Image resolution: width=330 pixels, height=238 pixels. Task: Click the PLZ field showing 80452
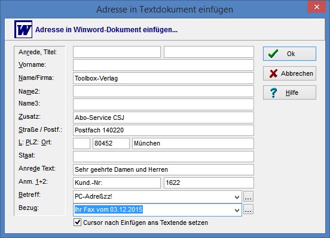(x=111, y=144)
